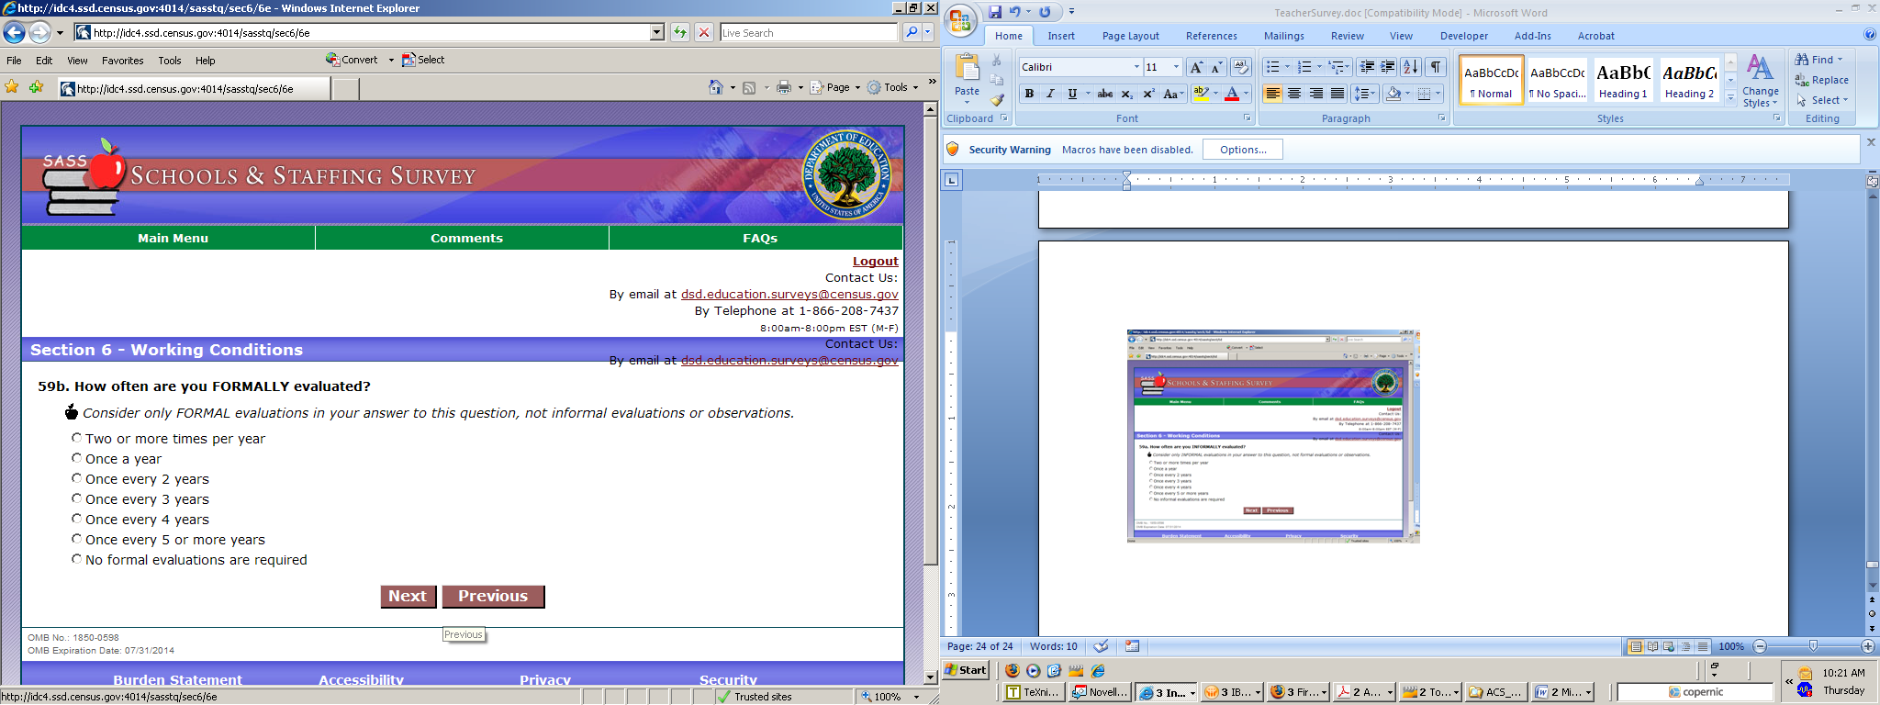
Task: Justify text using the Justify icon in Word
Action: click(1337, 94)
